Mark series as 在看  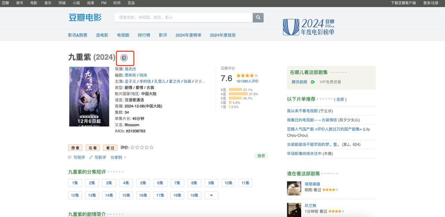[x=93, y=148]
